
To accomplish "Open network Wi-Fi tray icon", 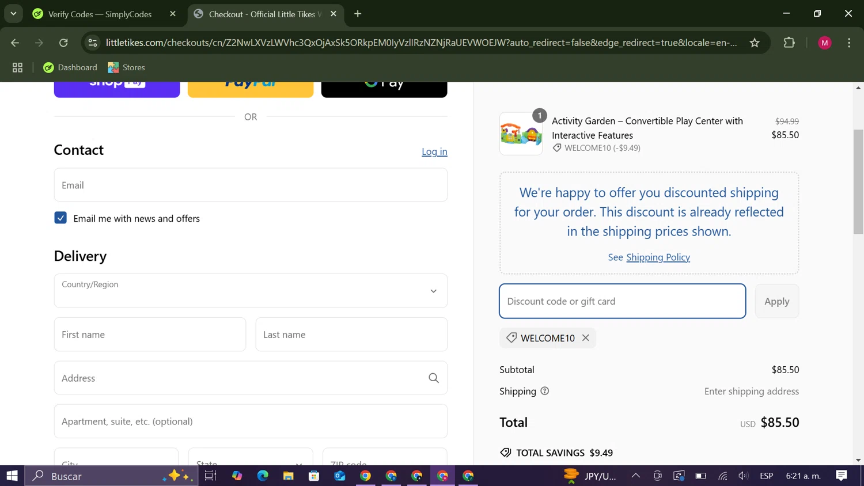I will [723, 476].
